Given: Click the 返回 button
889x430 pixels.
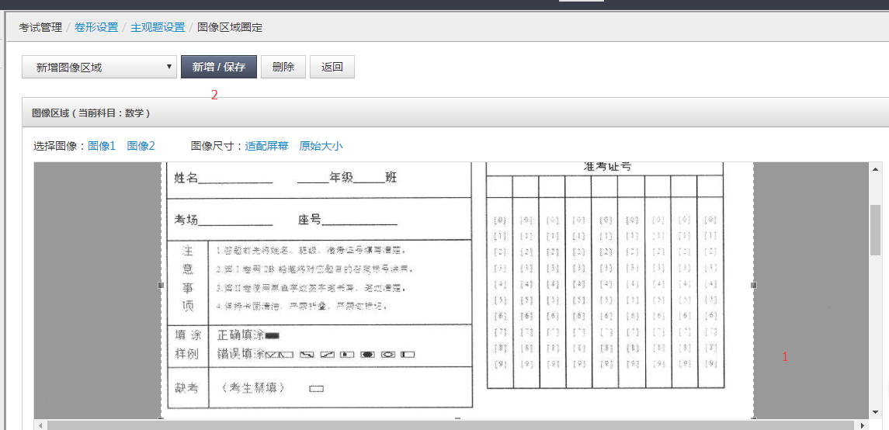Looking at the screenshot, I should coord(332,67).
